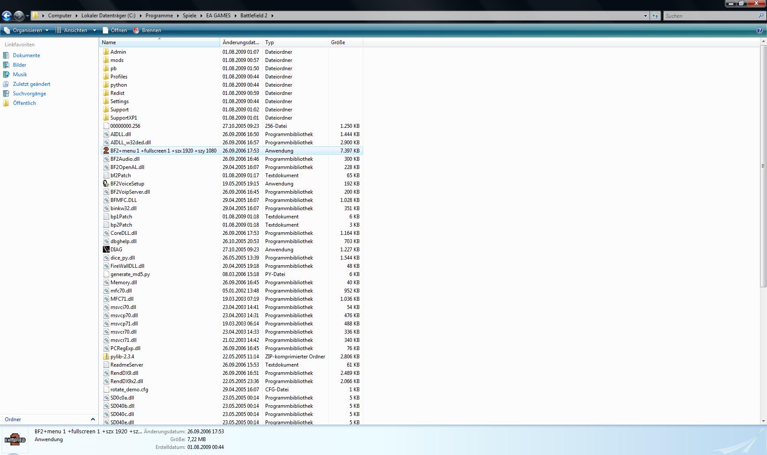Click the refresh button beside address bar
The height and width of the screenshot is (455, 767).
[x=655, y=16]
